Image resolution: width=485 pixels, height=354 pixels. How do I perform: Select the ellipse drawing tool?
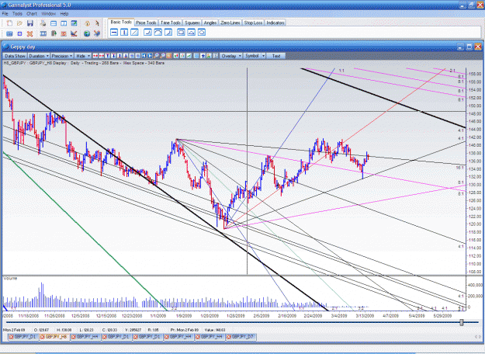point(201,32)
